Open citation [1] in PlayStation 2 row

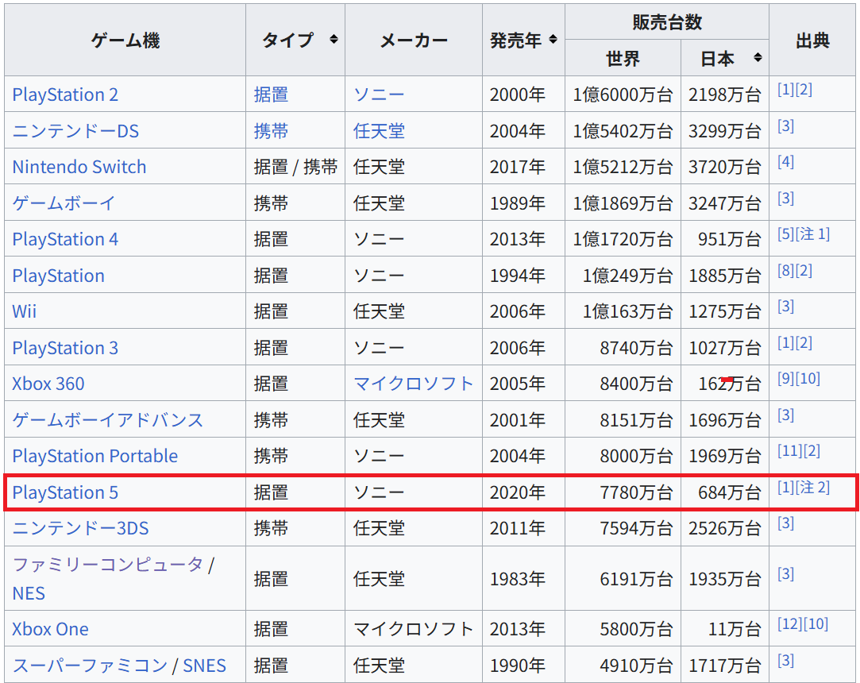tap(786, 90)
